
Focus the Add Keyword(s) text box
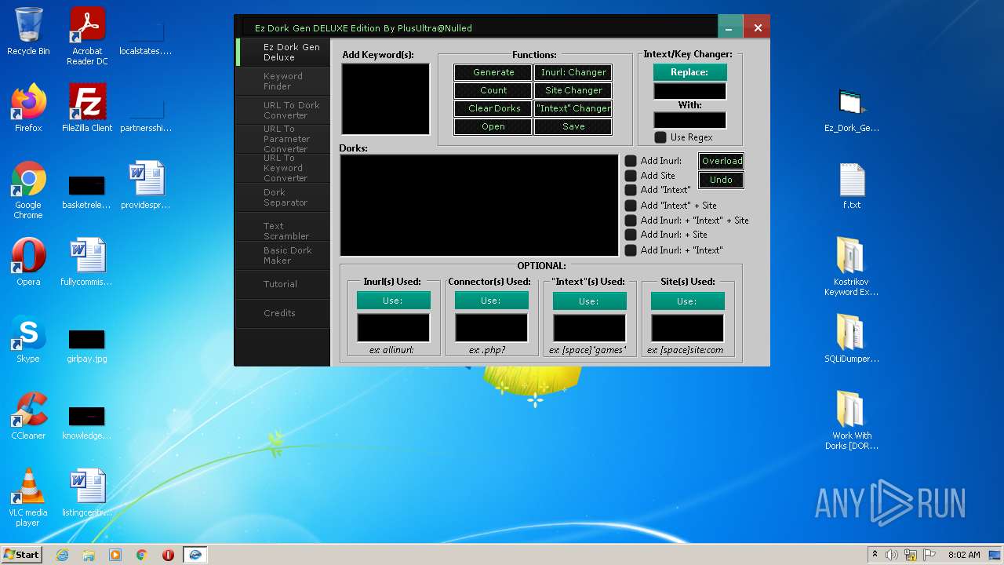tap(386, 99)
